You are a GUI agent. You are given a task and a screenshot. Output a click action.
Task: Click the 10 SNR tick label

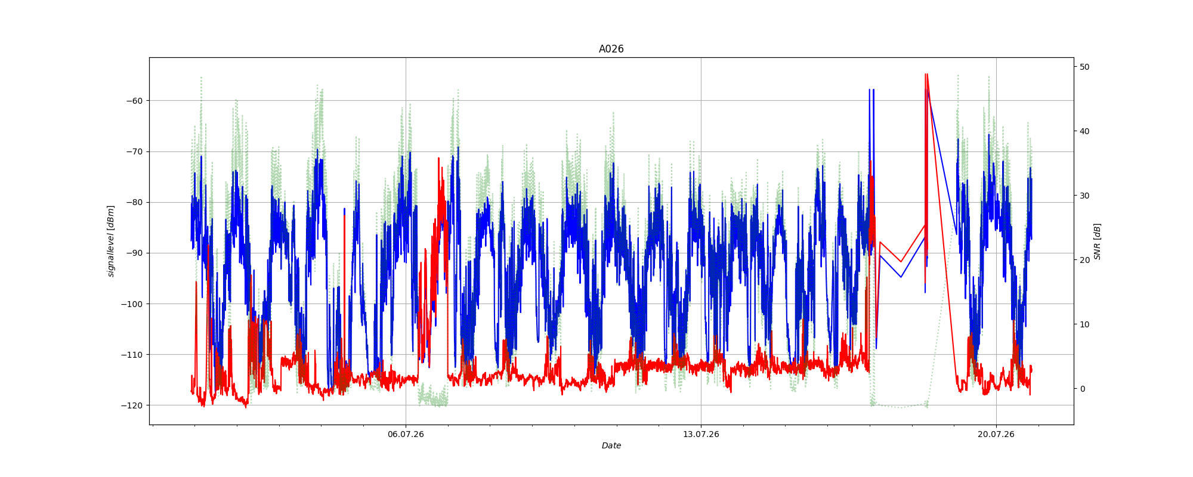pos(1084,324)
